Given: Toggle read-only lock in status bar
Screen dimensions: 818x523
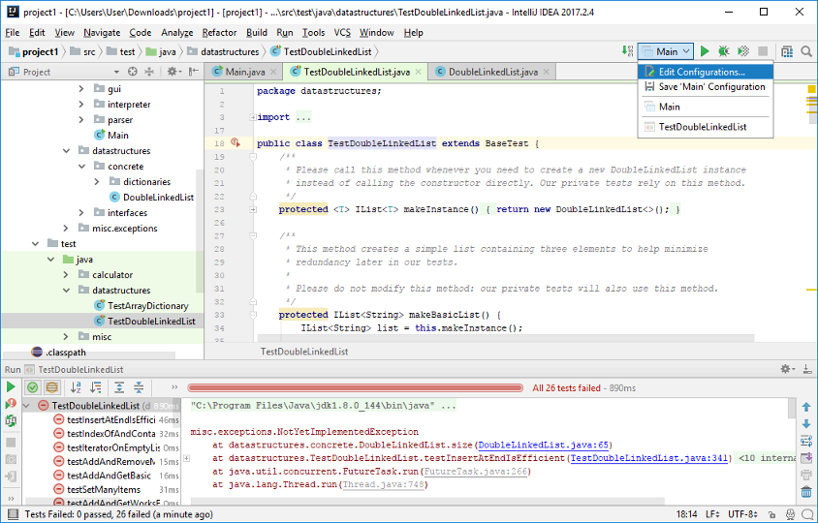Looking at the screenshot, I should [x=772, y=514].
